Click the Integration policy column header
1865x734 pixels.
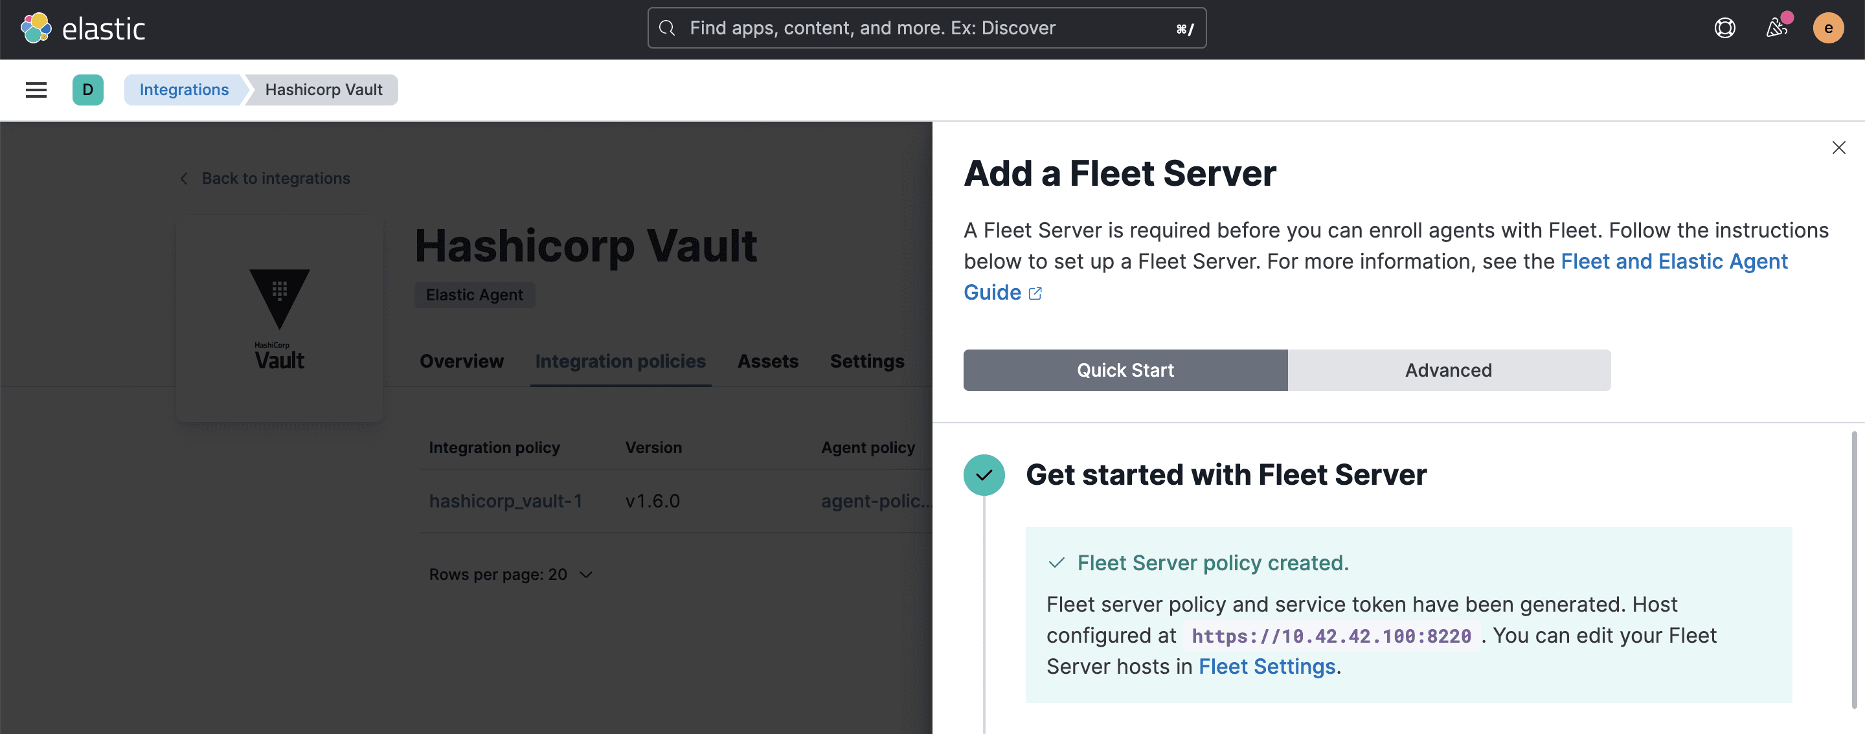pos(495,447)
